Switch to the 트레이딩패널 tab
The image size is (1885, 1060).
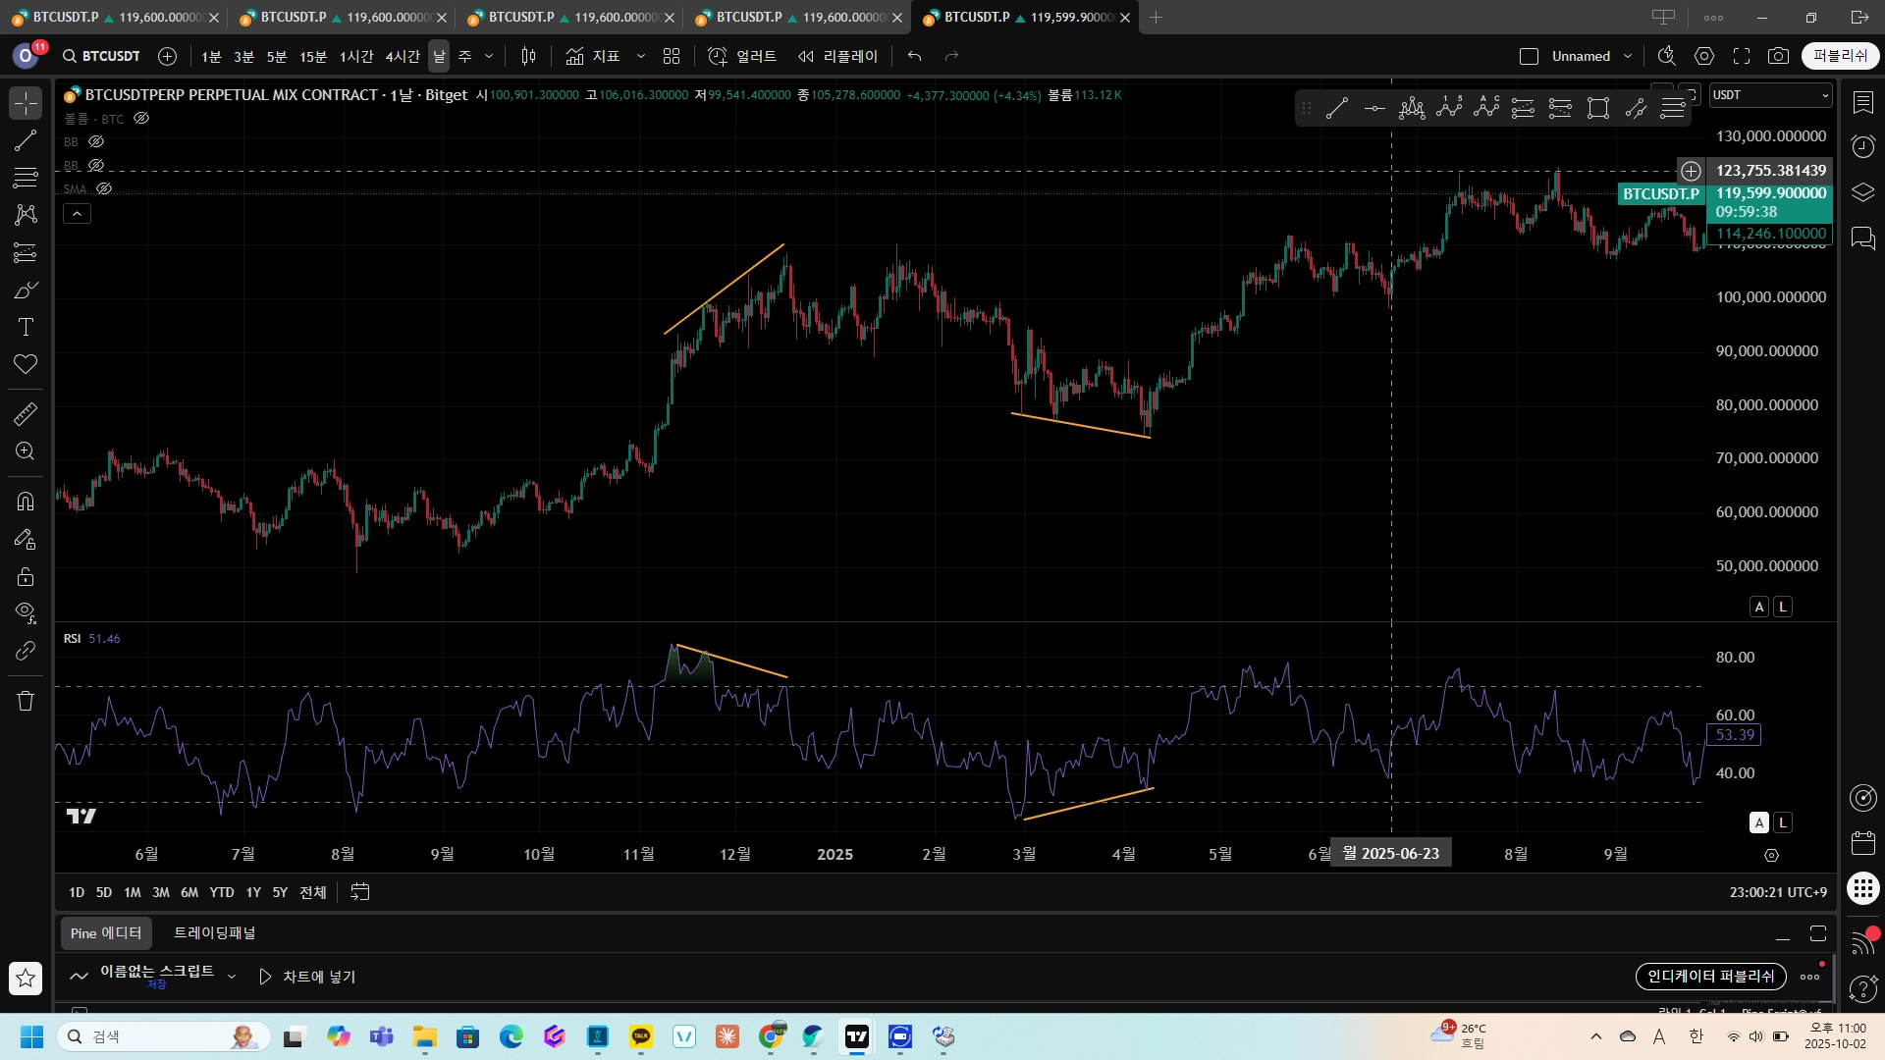click(x=214, y=932)
